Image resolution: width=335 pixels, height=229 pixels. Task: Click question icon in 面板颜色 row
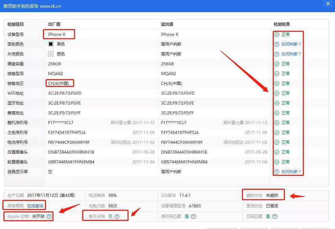[x=277, y=44]
